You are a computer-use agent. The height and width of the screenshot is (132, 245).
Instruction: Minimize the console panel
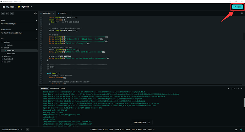point(239,88)
